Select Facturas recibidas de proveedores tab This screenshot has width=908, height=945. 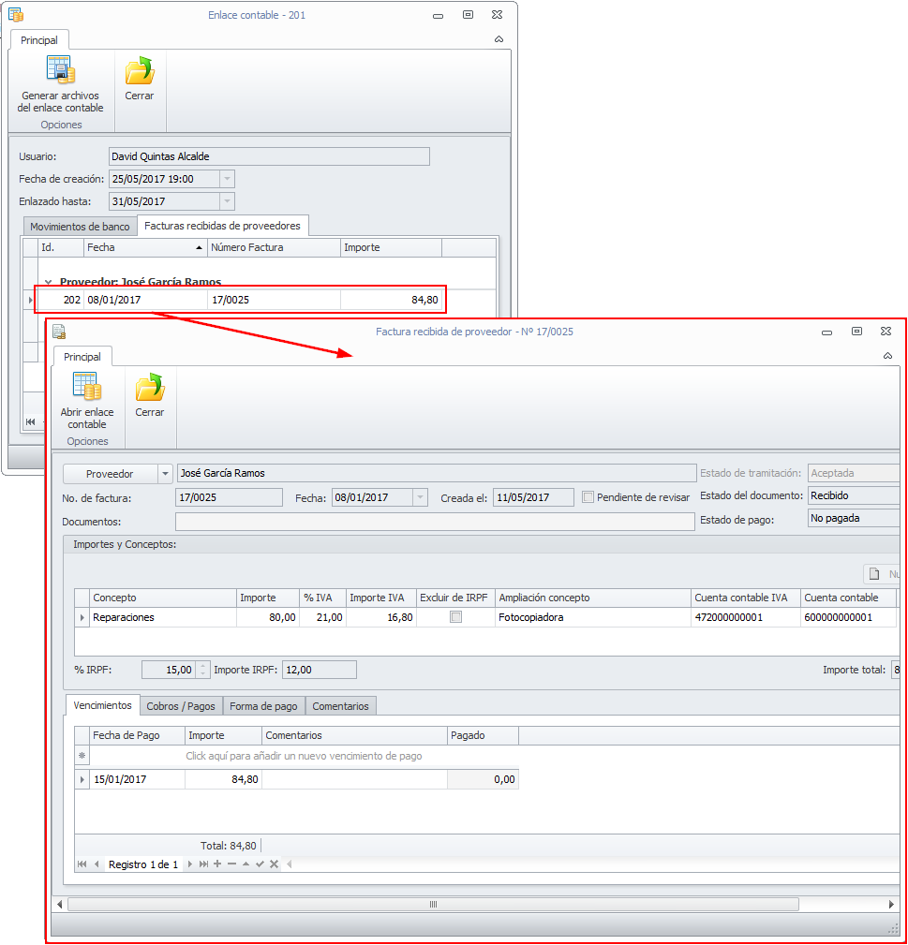point(222,226)
